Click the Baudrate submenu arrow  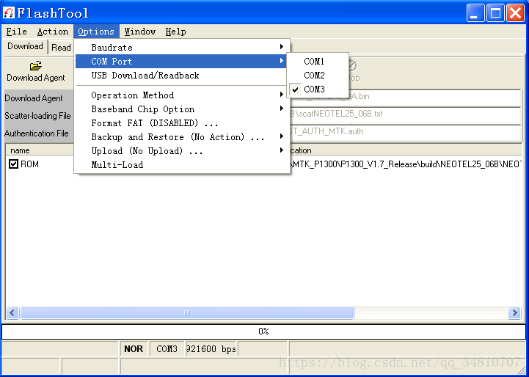[281, 47]
